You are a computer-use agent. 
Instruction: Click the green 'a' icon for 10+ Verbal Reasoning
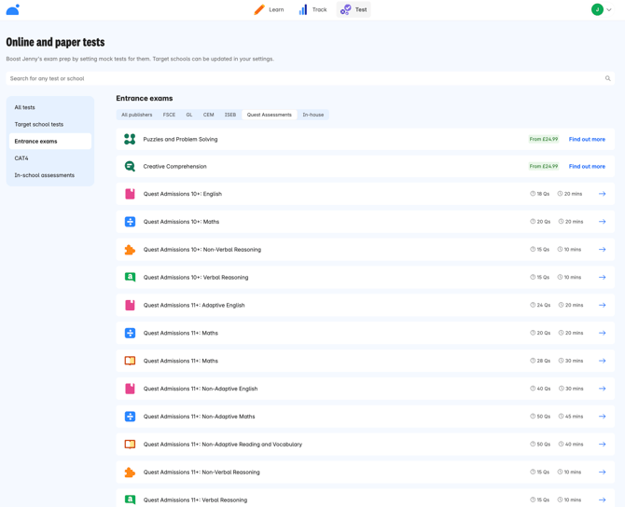(130, 277)
